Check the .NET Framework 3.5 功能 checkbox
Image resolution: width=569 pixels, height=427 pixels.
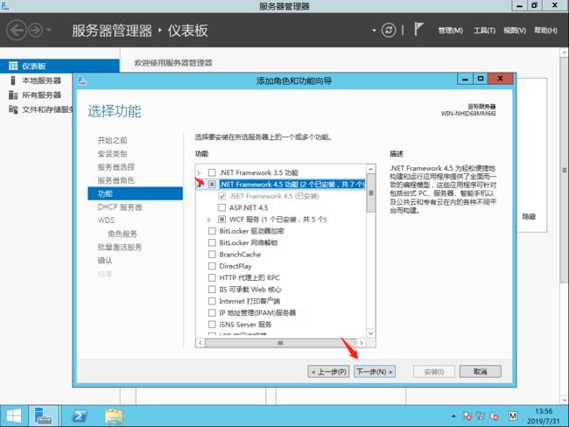[212, 172]
